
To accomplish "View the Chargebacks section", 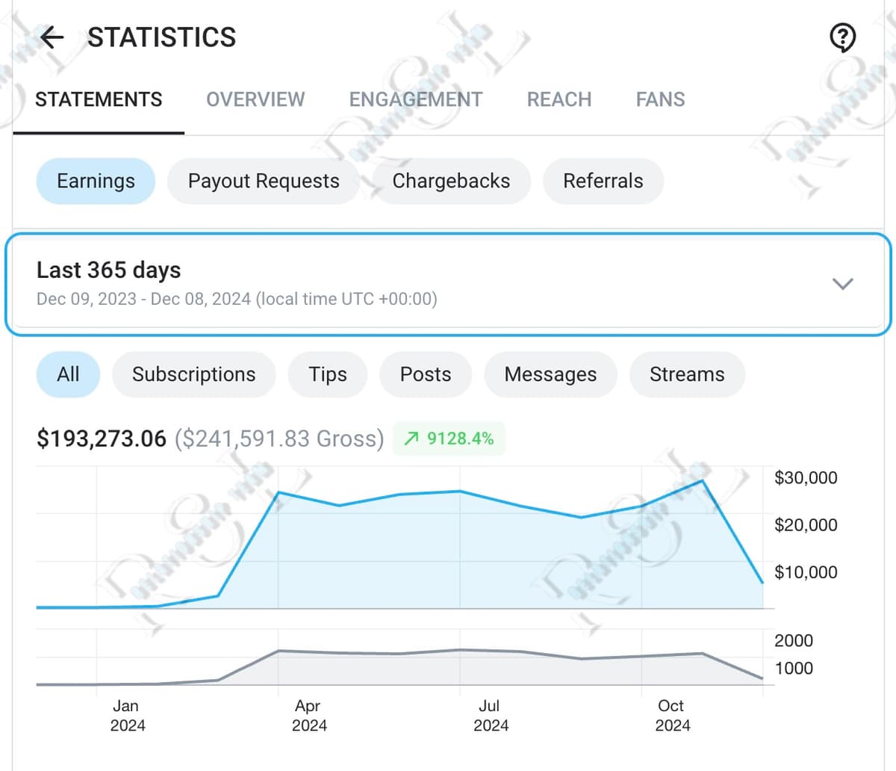I will [x=452, y=181].
